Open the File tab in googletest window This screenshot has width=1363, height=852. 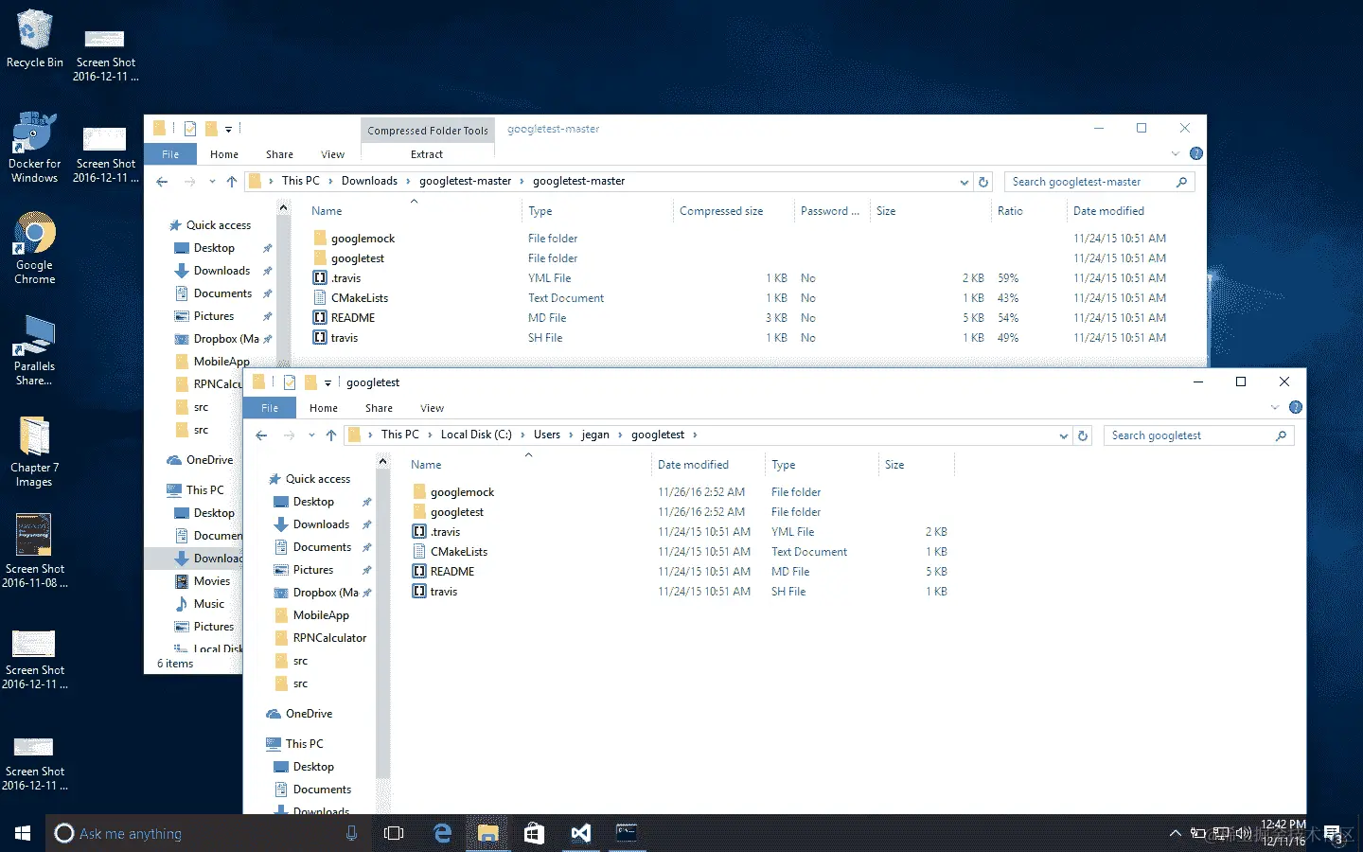pos(270,408)
